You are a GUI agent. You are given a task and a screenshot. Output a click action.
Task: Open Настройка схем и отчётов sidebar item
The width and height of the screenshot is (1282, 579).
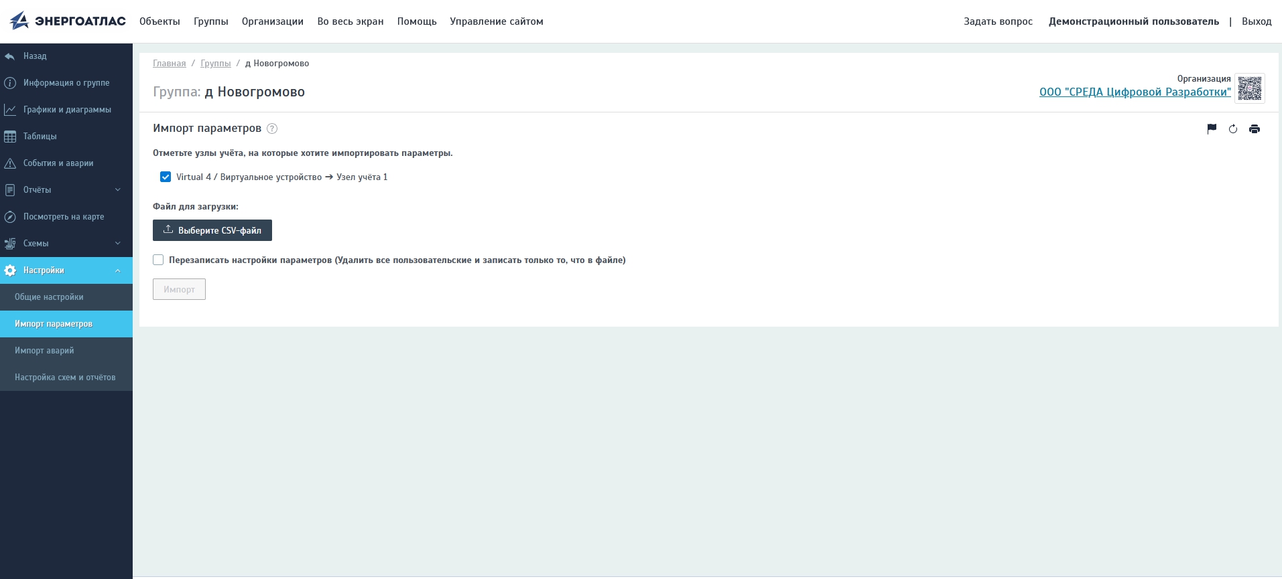(x=66, y=378)
